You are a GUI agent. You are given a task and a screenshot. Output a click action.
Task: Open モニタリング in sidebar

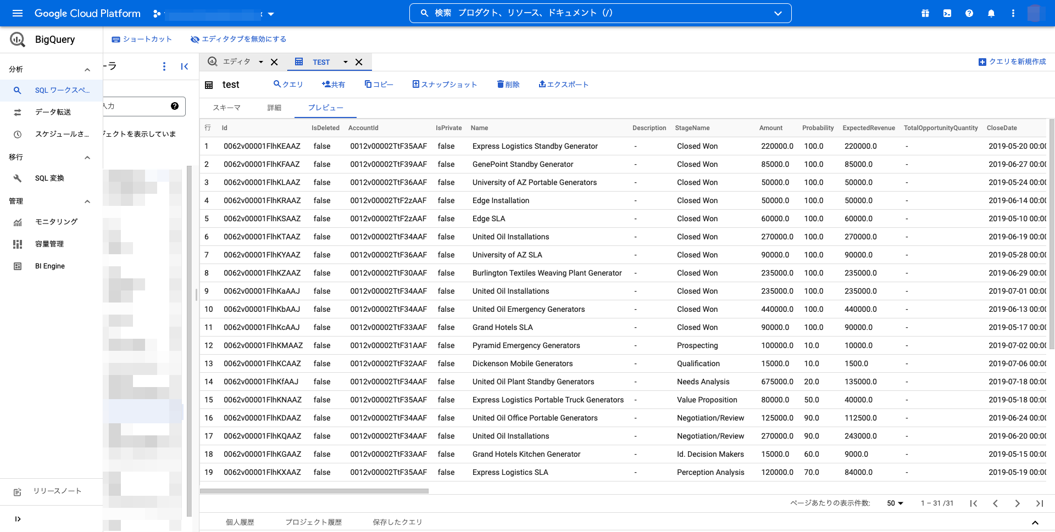click(x=51, y=222)
